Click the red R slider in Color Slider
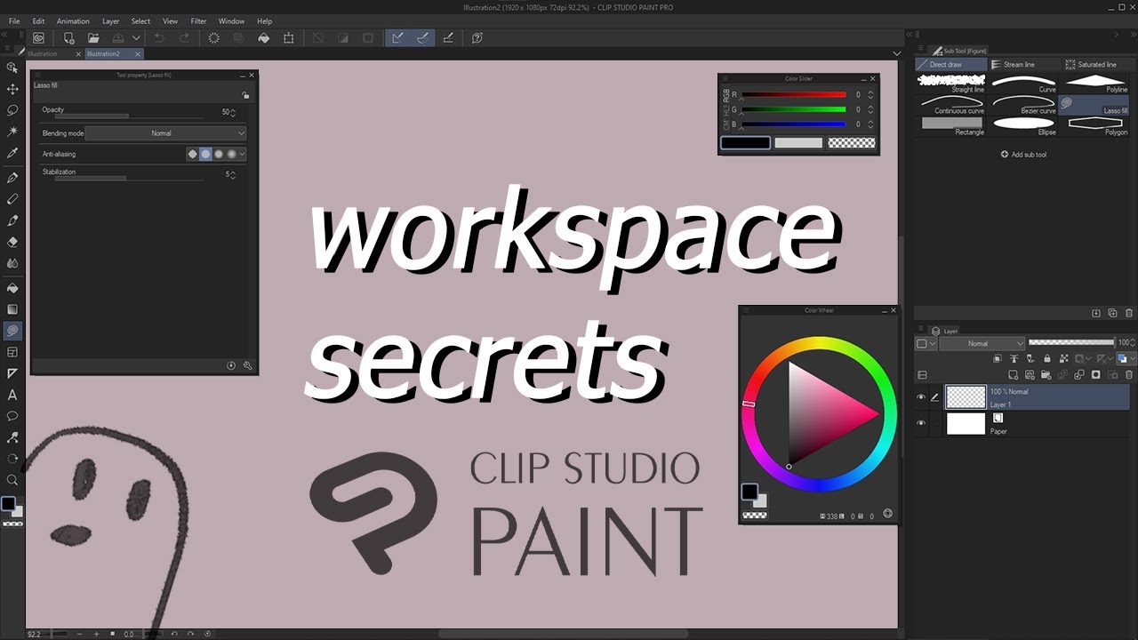The width and height of the screenshot is (1138, 640). click(x=794, y=94)
